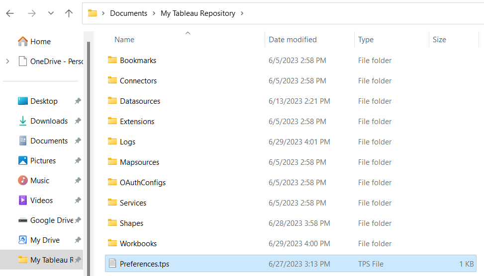Open Videos in quick access
The width and height of the screenshot is (484, 276).
pos(41,200)
